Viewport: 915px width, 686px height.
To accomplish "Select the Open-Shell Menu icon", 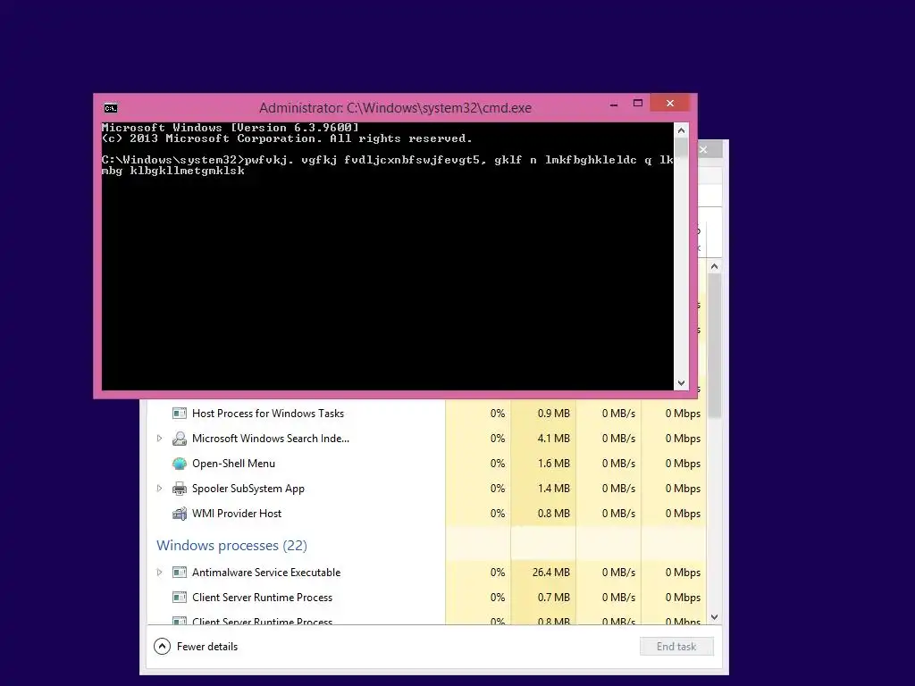I will (x=179, y=464).
